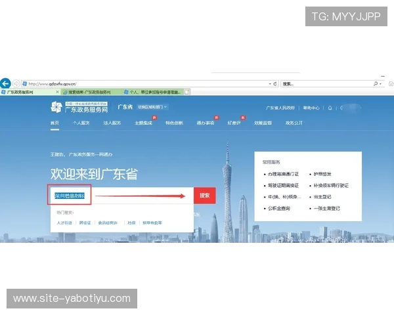Open the browser home icon
Viewport: 394px width, 315px height.
(391, 83)
